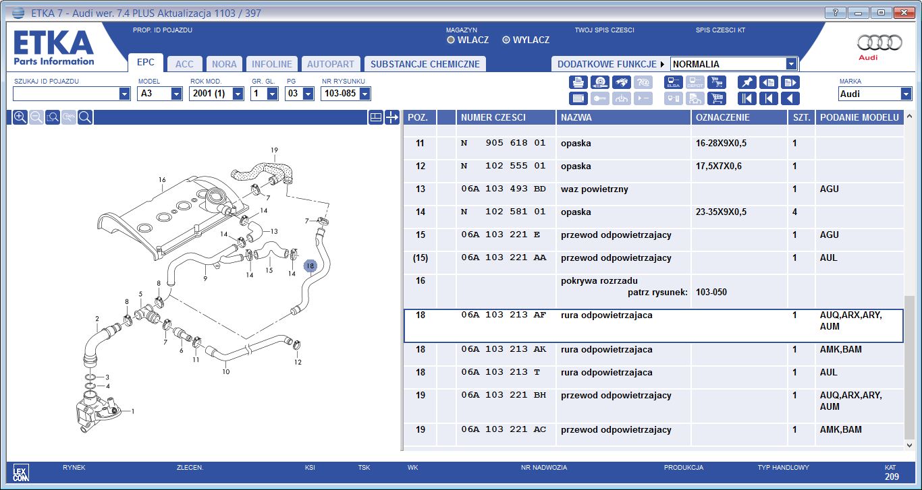Select the zoom-to-region magnifier tool

point(53,117)
